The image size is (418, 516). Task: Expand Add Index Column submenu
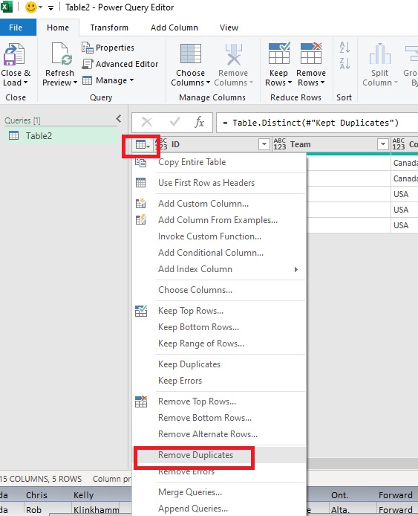pyautogui.click(x=295, y=269)
